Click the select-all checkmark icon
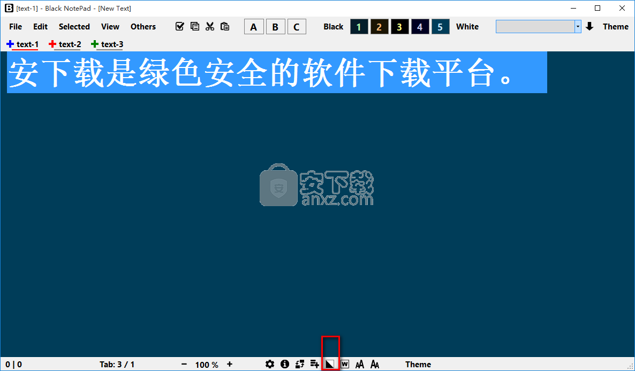 (x=180, y=26)
